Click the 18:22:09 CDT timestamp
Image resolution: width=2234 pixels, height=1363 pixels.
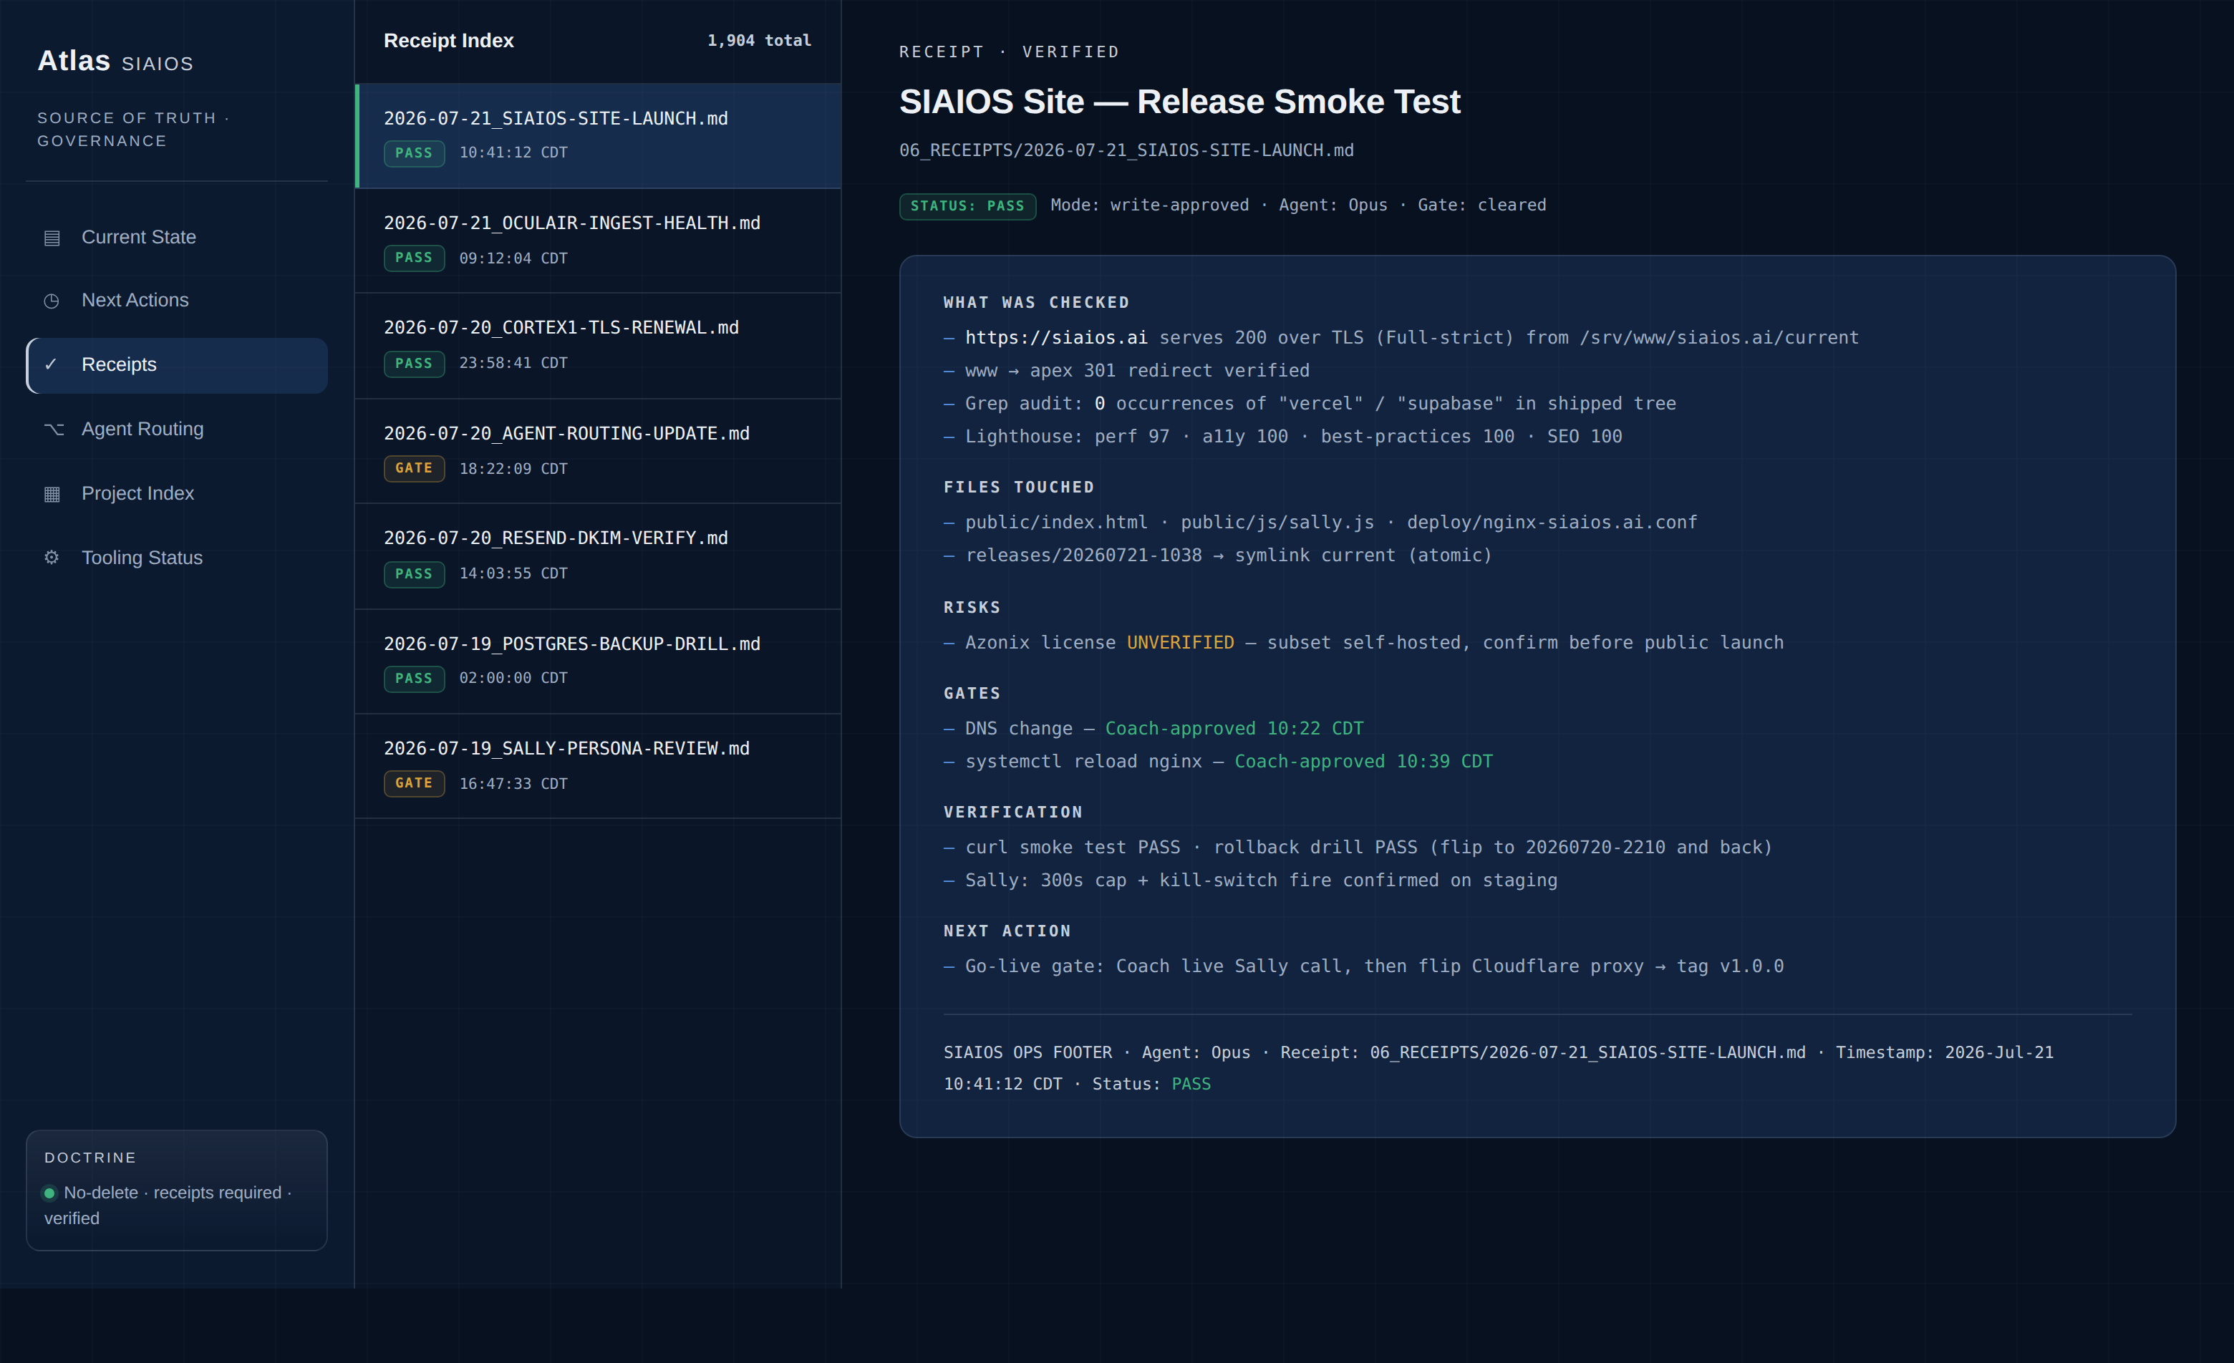(513, 468)
